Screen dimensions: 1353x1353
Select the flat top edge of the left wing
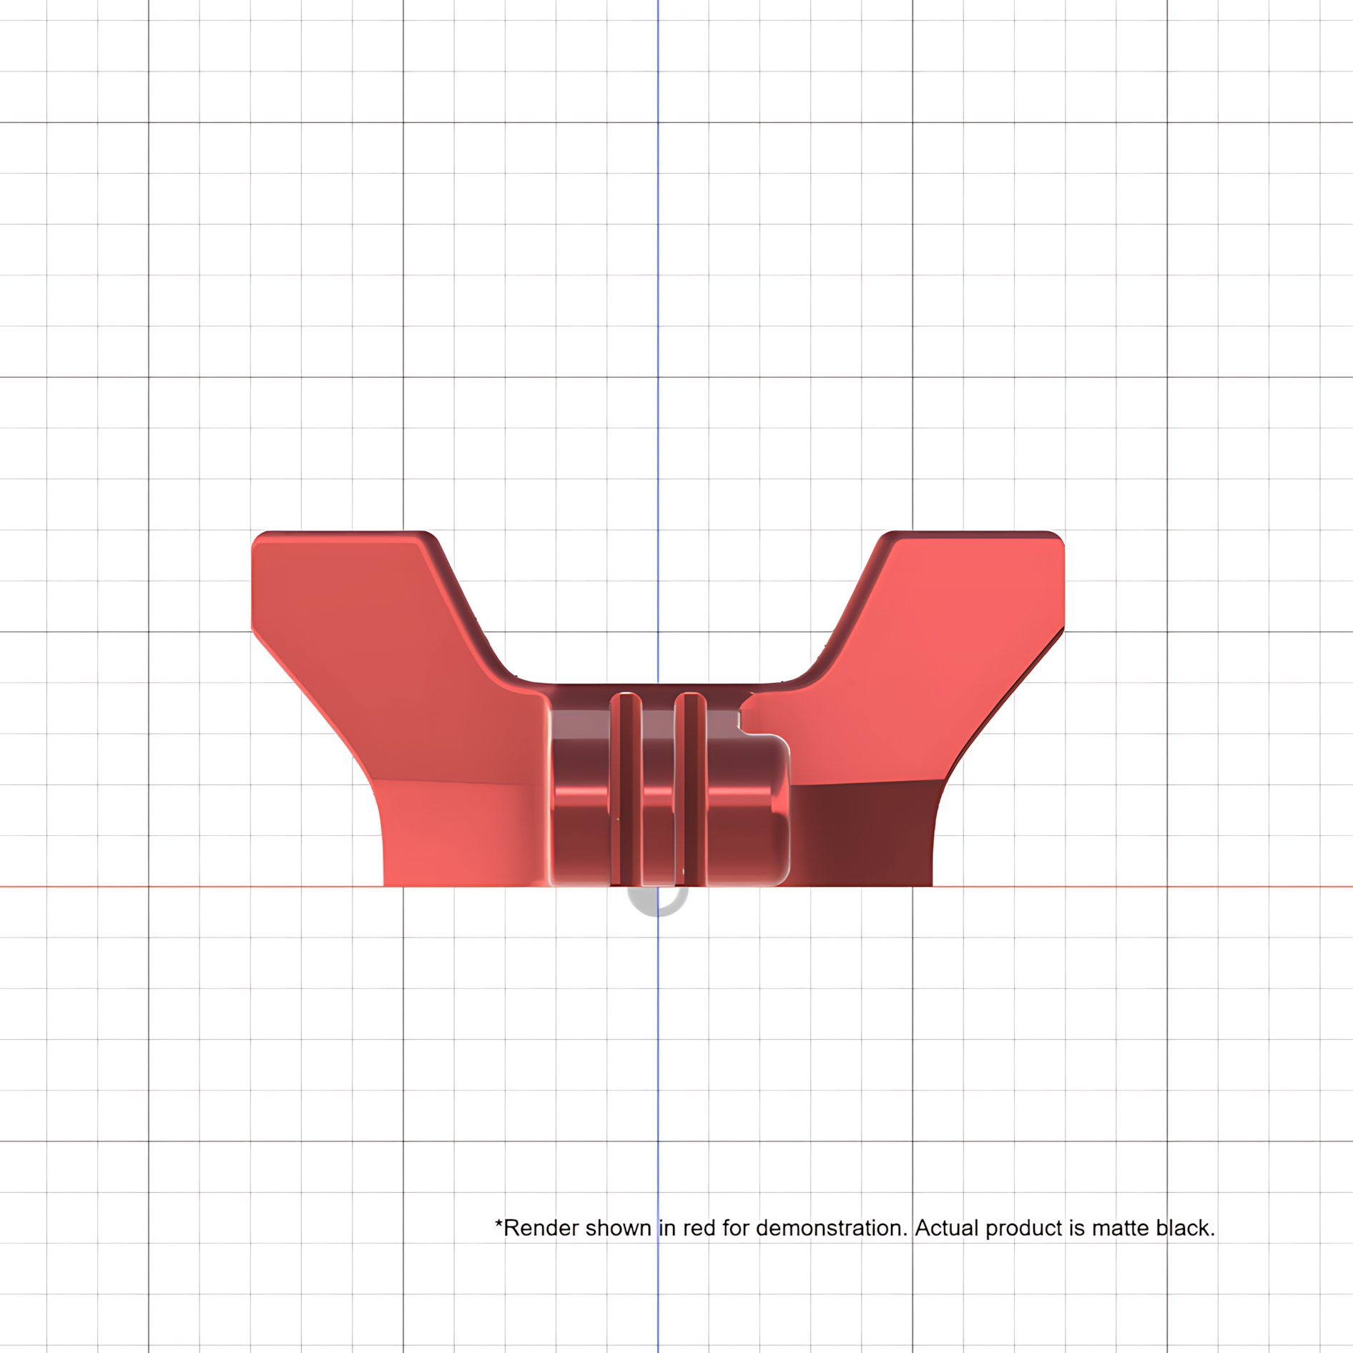click(345, 533)
